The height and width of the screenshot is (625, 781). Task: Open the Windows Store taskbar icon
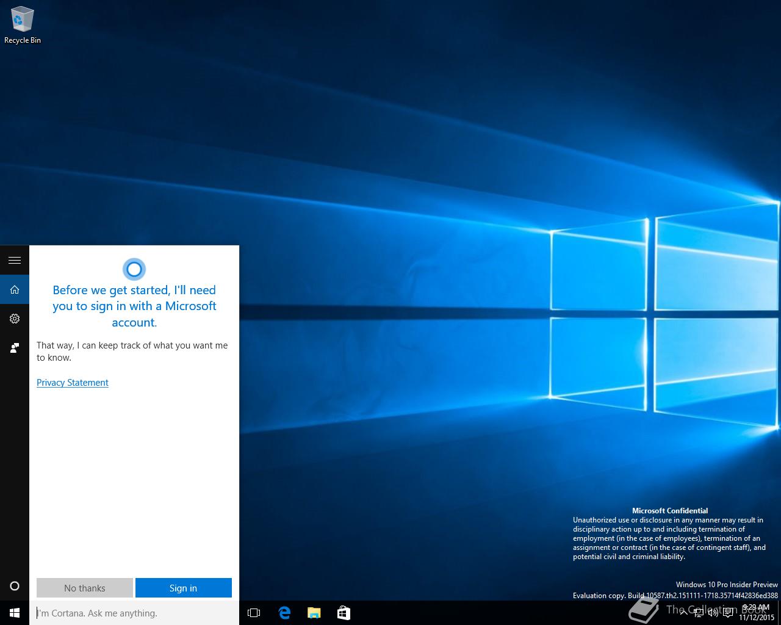tap(344, 613)
